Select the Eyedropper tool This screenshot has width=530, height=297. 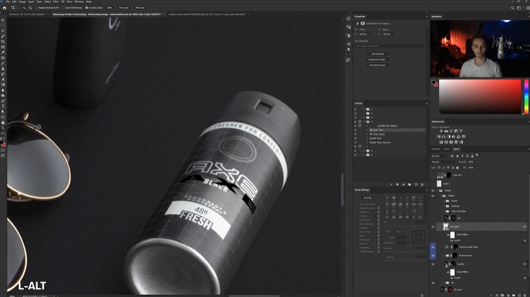coord(3,52)
